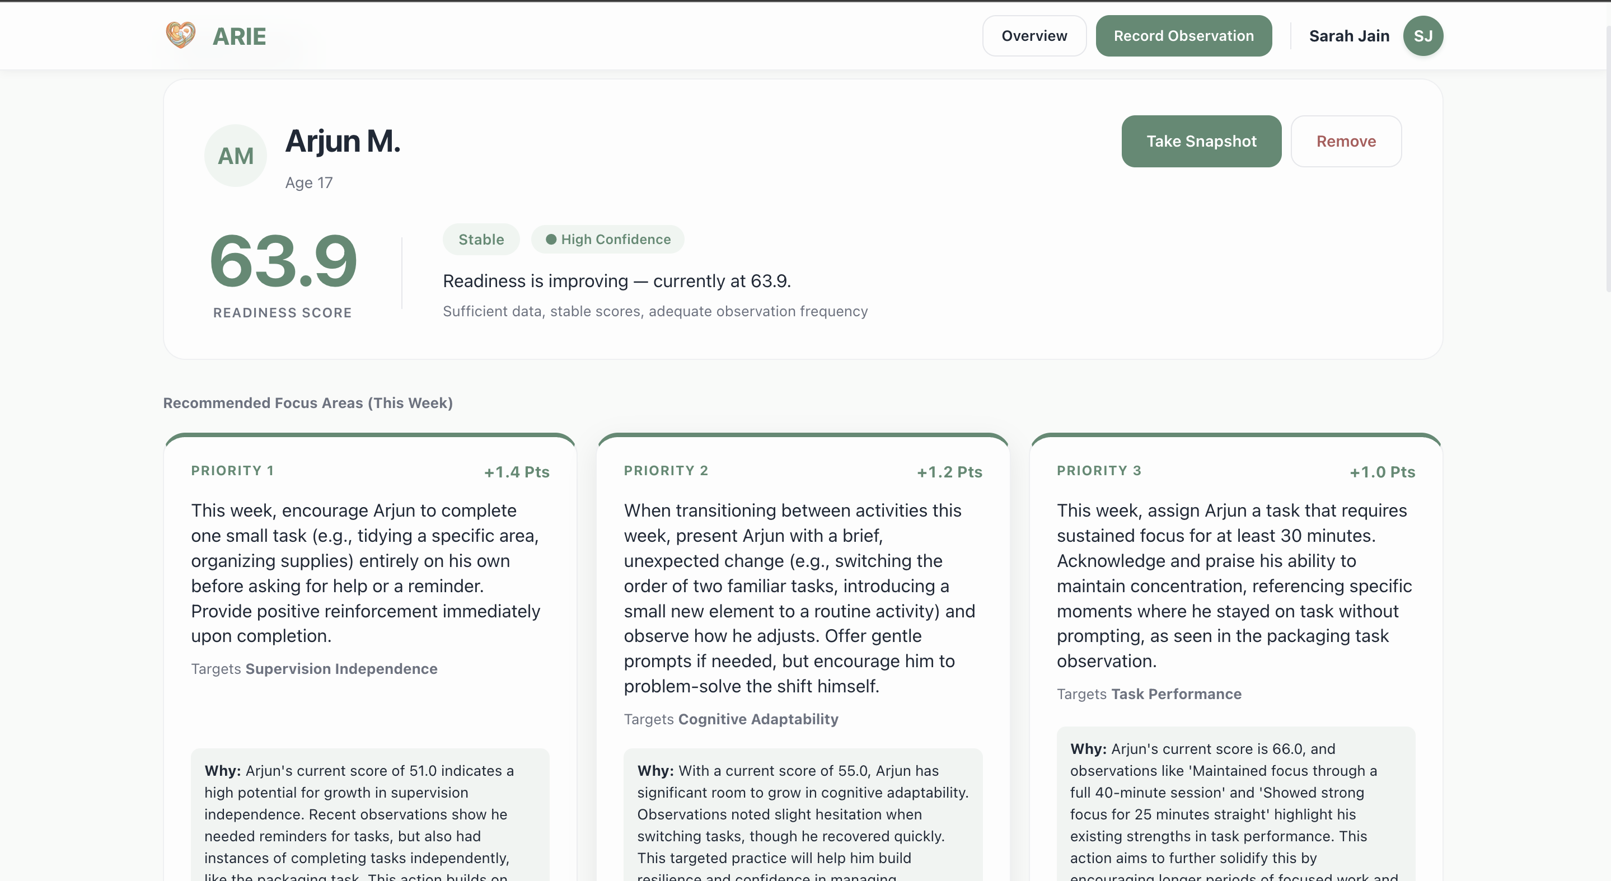Click the ARIE brand title
Image resolution: width=1611 pixels, height=881 pixels.
pos(239,36)
